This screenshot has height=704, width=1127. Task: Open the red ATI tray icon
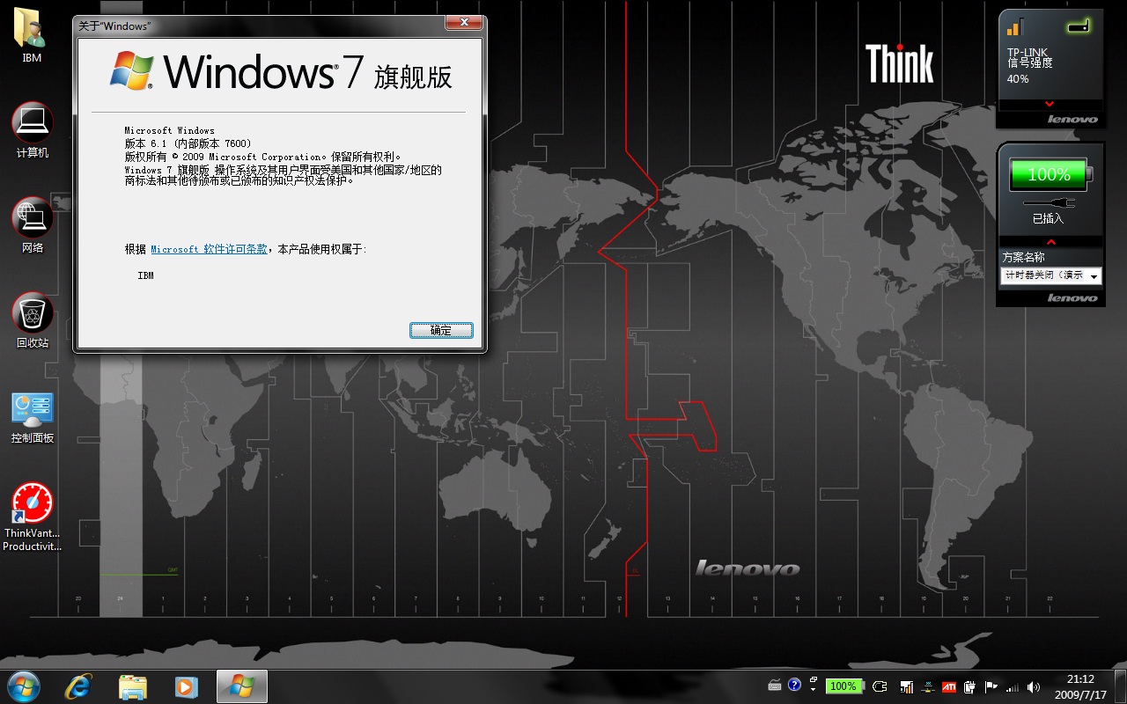click(x=949, y=687)
